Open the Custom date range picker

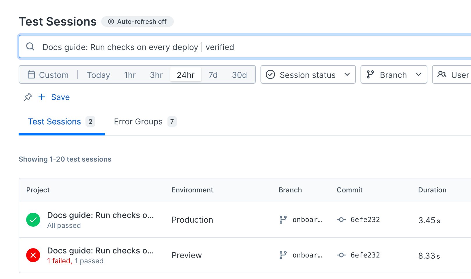pyautogui.click(x=48, y=75)
